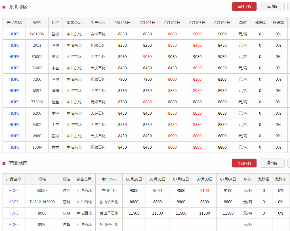This screenshot has width=290, height=231.
Task: Click 生产企业 header in 东北地区 table
Action: [98, 23]
